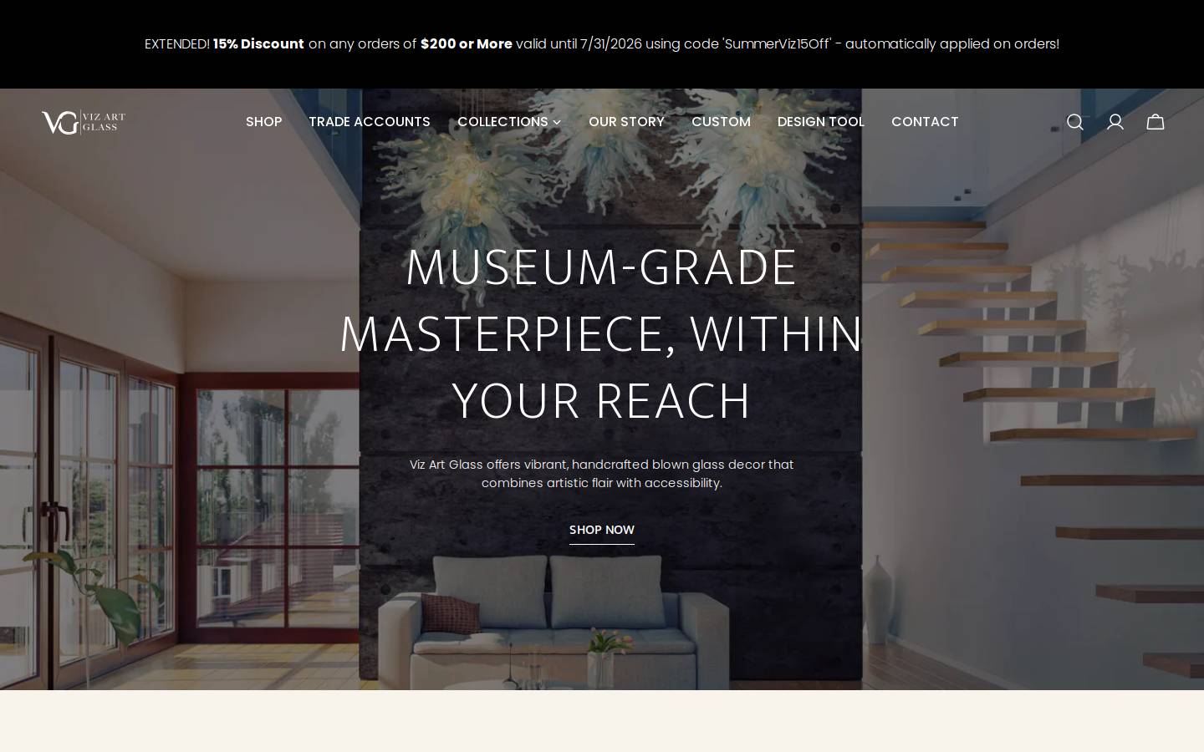Open the account login icon
This screenshot has height=752, width=1204.
point(1115,122)
